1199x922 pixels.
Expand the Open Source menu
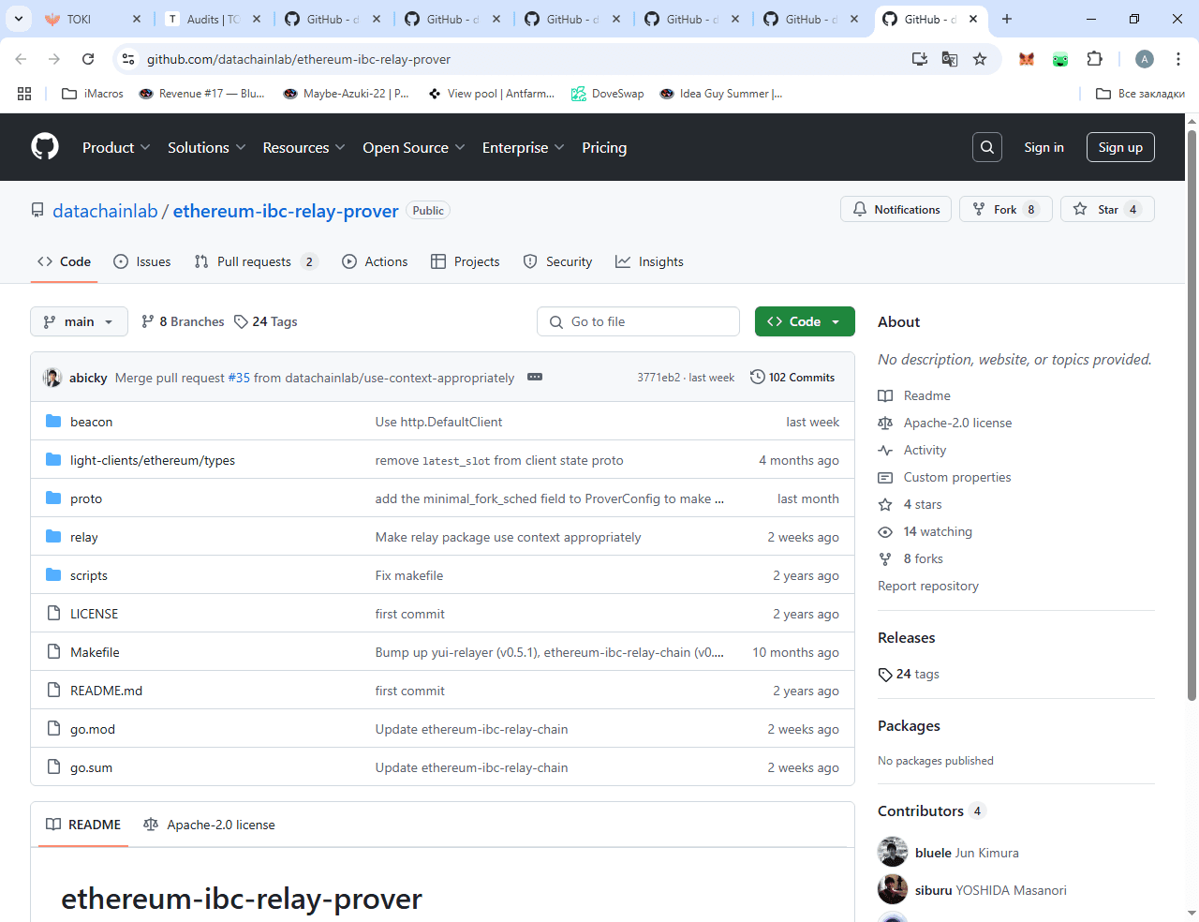click(413, 147)
